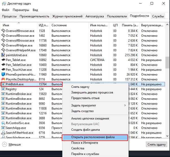Sort by the Состояние column header

click(x=69, y=25)
